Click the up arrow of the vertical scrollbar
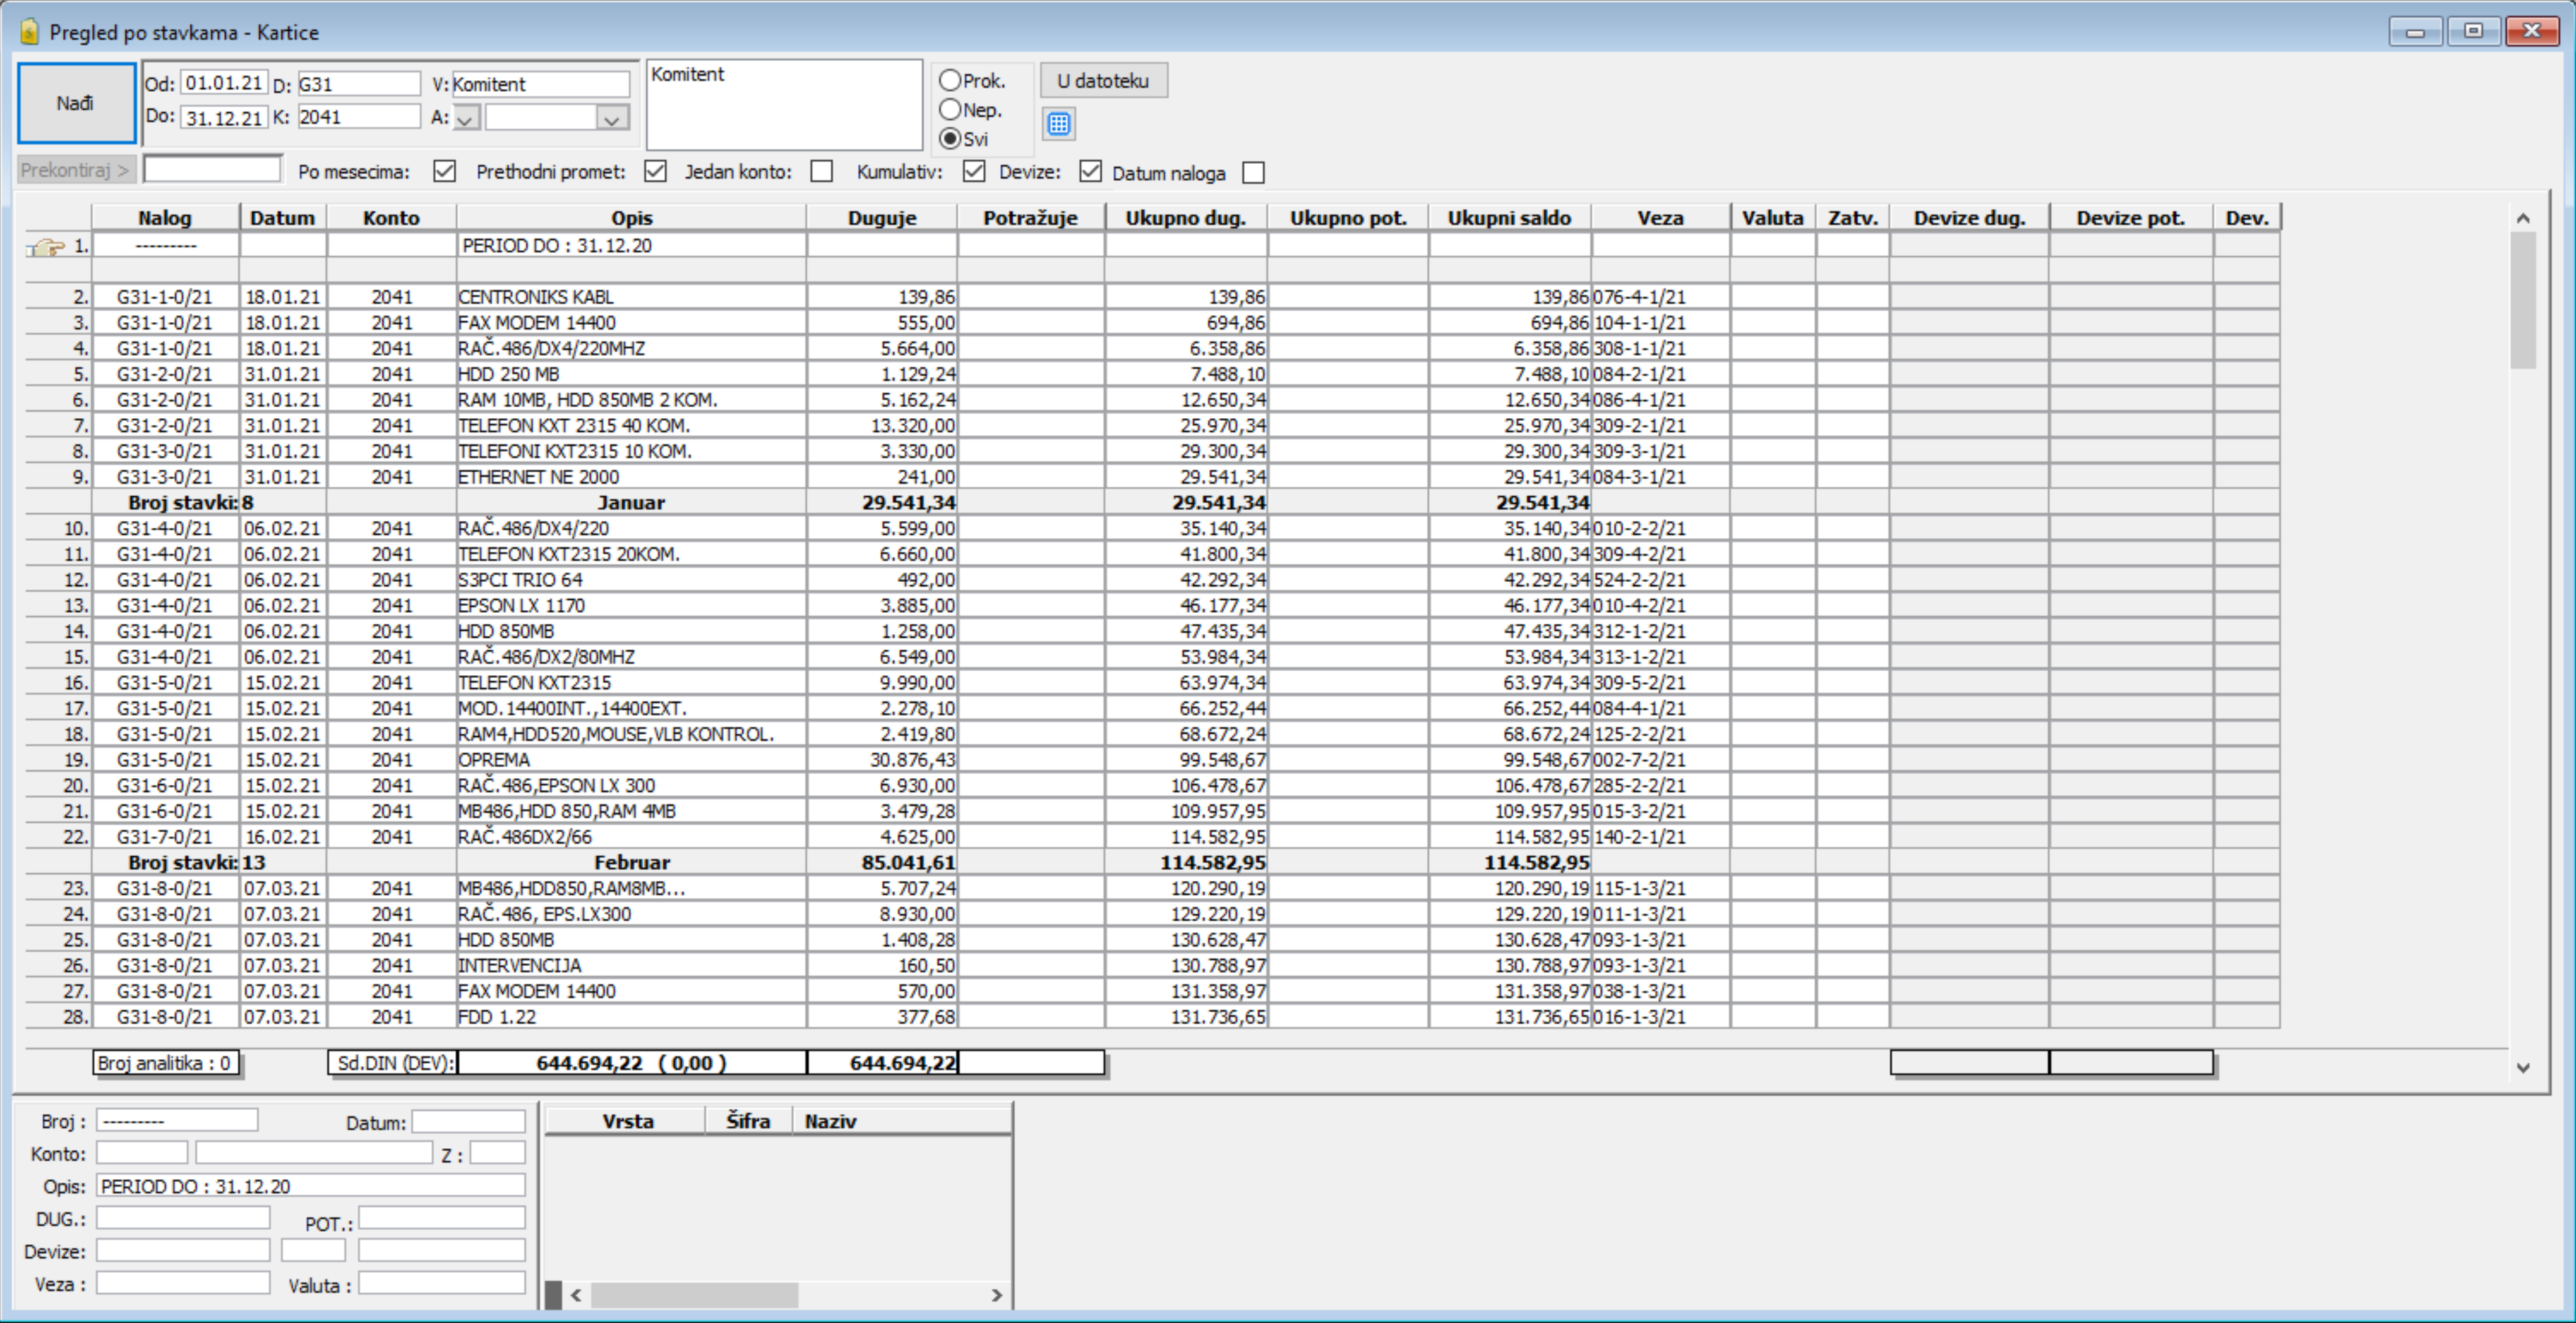Screen dimensions: 2576x1323 pyautogui.click(x=2523, y=218)
